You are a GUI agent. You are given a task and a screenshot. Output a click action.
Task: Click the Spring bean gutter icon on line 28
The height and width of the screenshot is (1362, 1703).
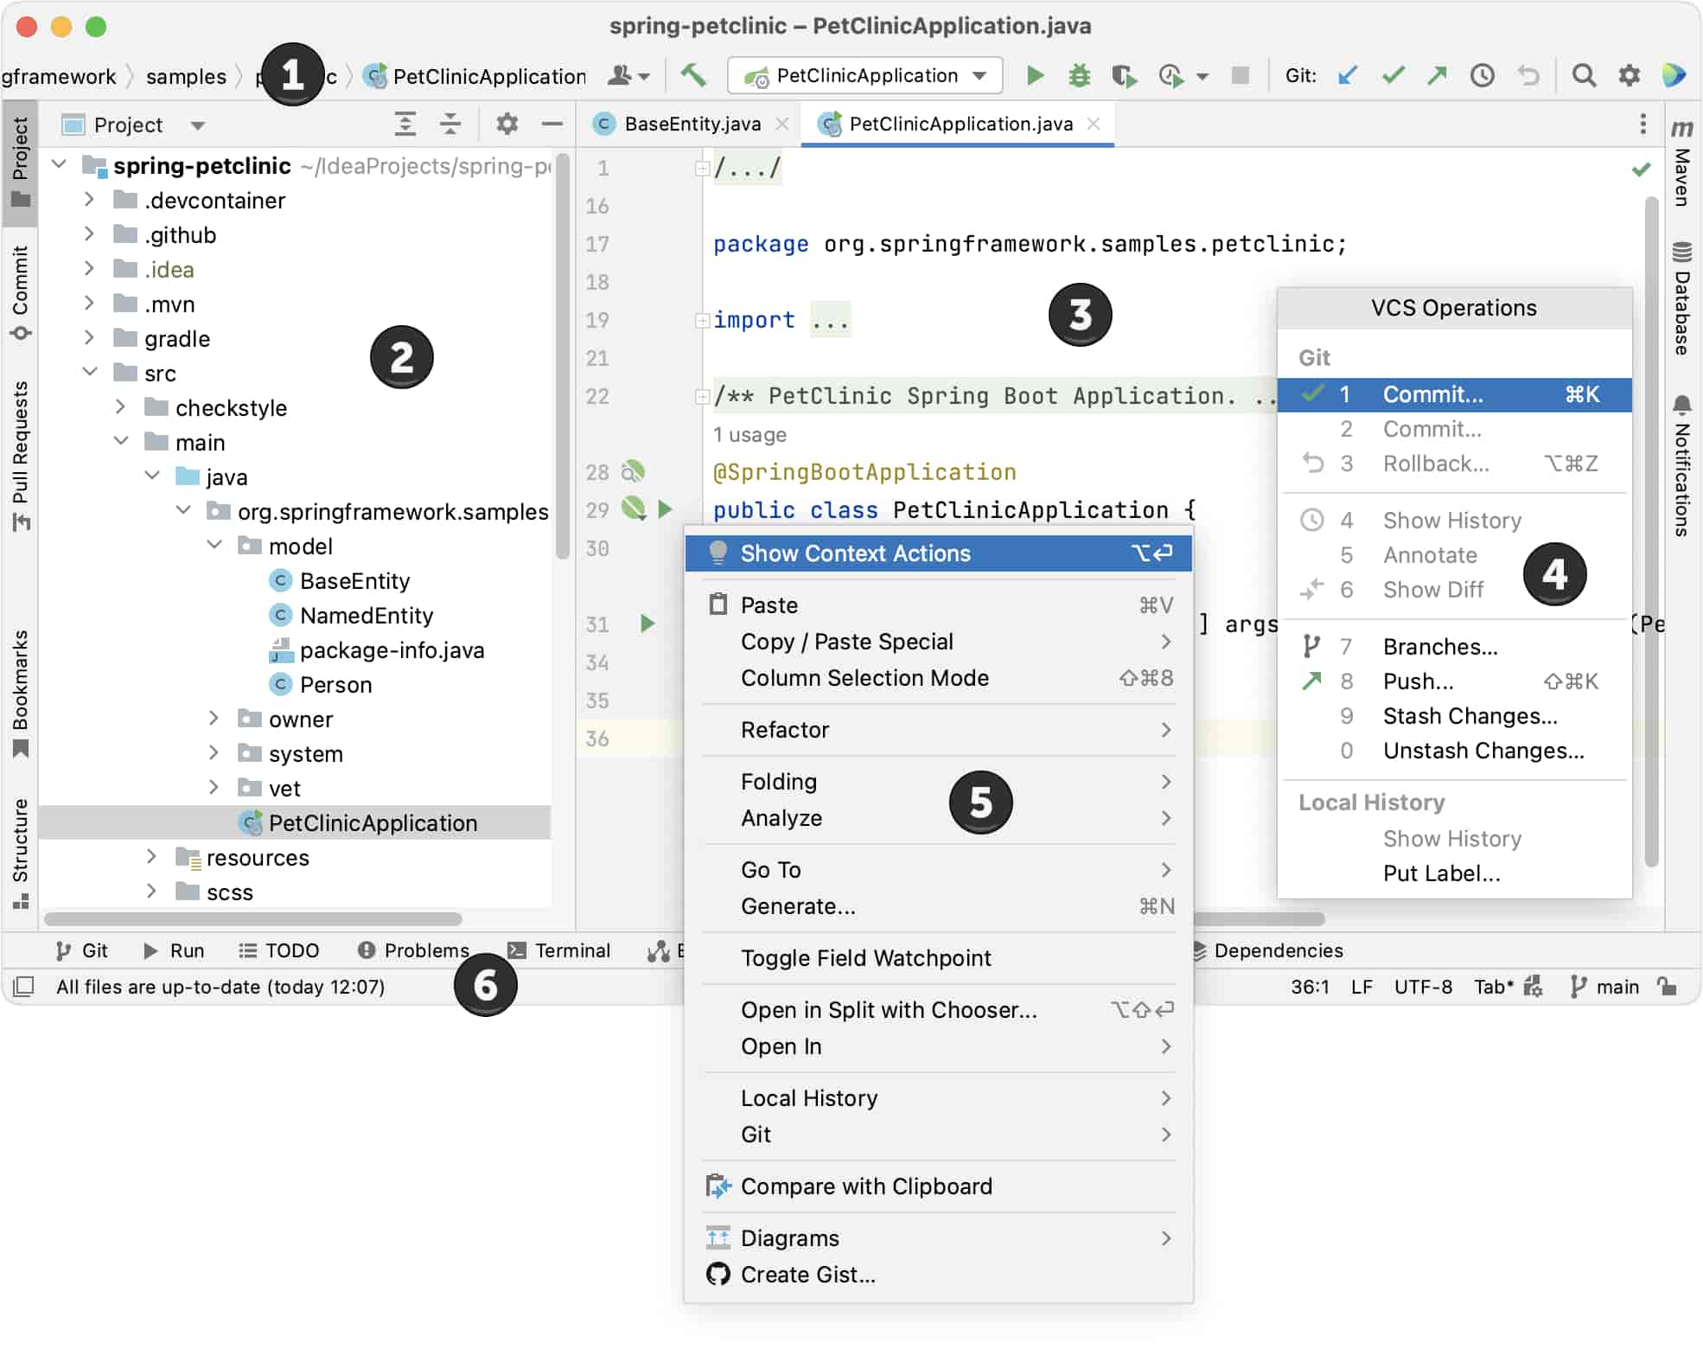click(x=633, y=471)
